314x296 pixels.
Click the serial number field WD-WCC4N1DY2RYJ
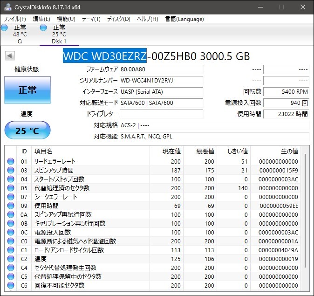click(x=161, y=81)
